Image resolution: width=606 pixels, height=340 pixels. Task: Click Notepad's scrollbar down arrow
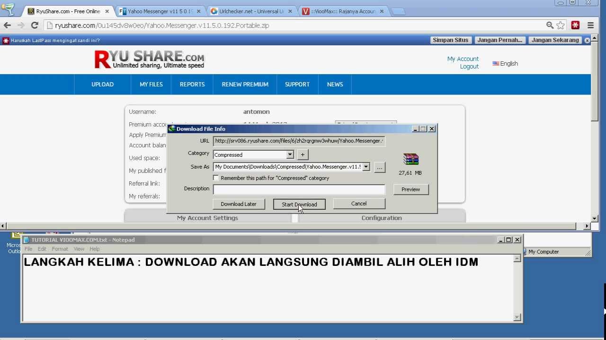(x=517, y=317)
